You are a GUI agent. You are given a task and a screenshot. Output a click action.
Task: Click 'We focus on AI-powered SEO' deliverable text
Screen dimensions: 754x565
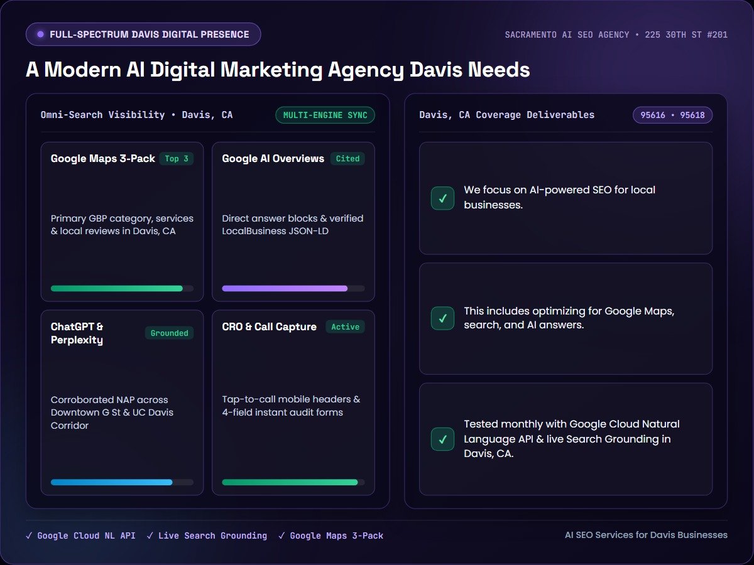(560, 198)
